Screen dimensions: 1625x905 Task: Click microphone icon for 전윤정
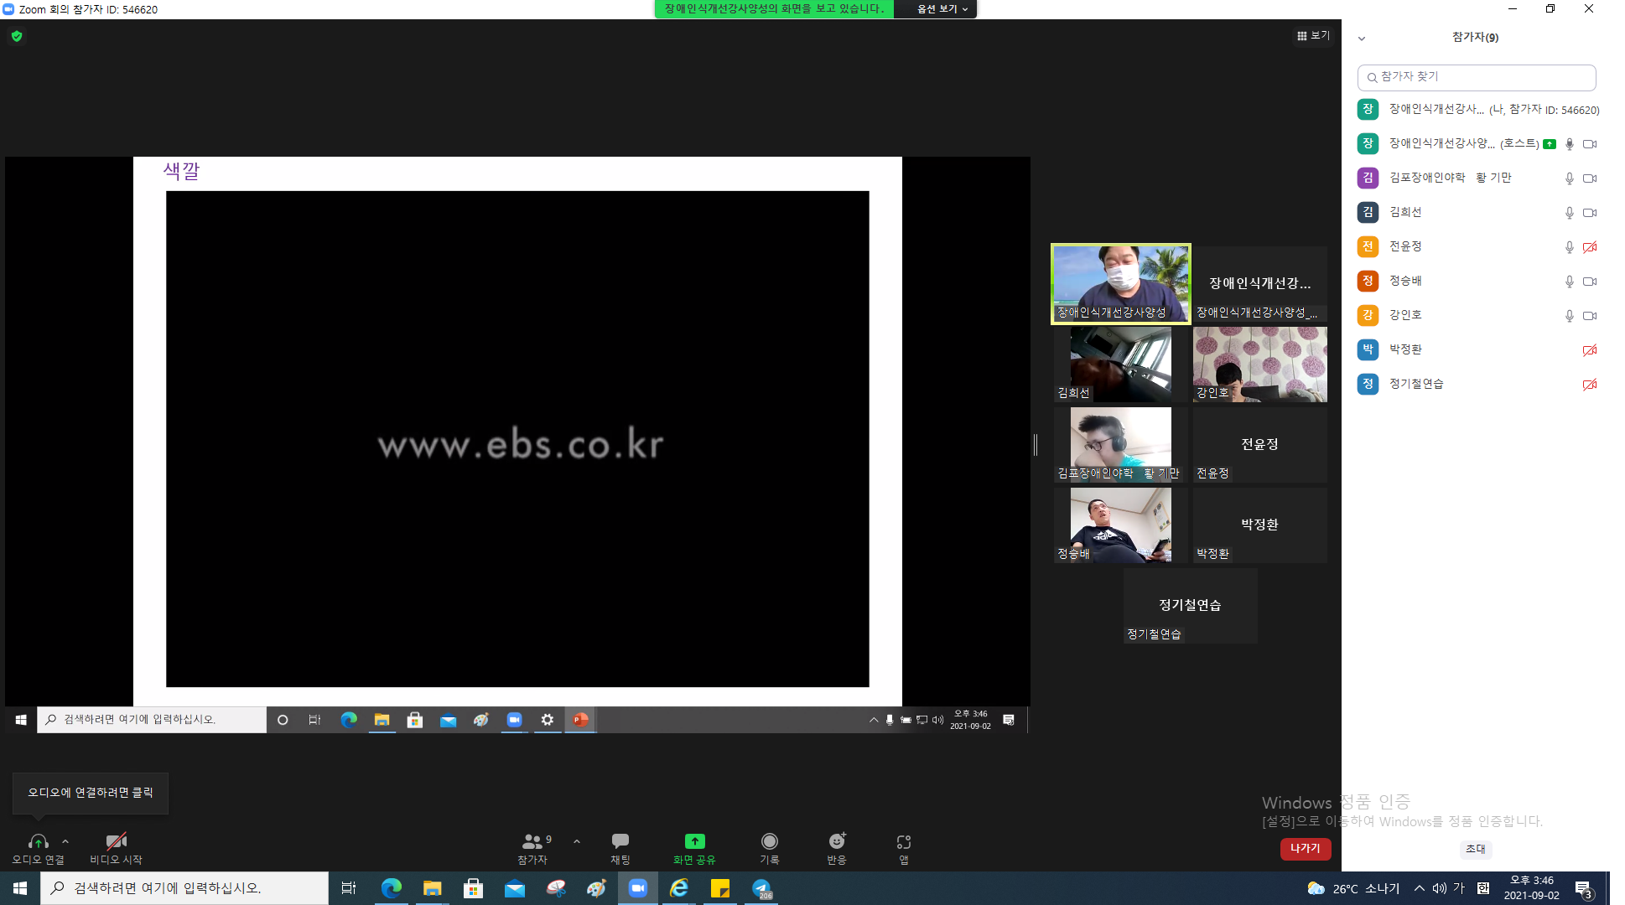[x=1570, y=247]
